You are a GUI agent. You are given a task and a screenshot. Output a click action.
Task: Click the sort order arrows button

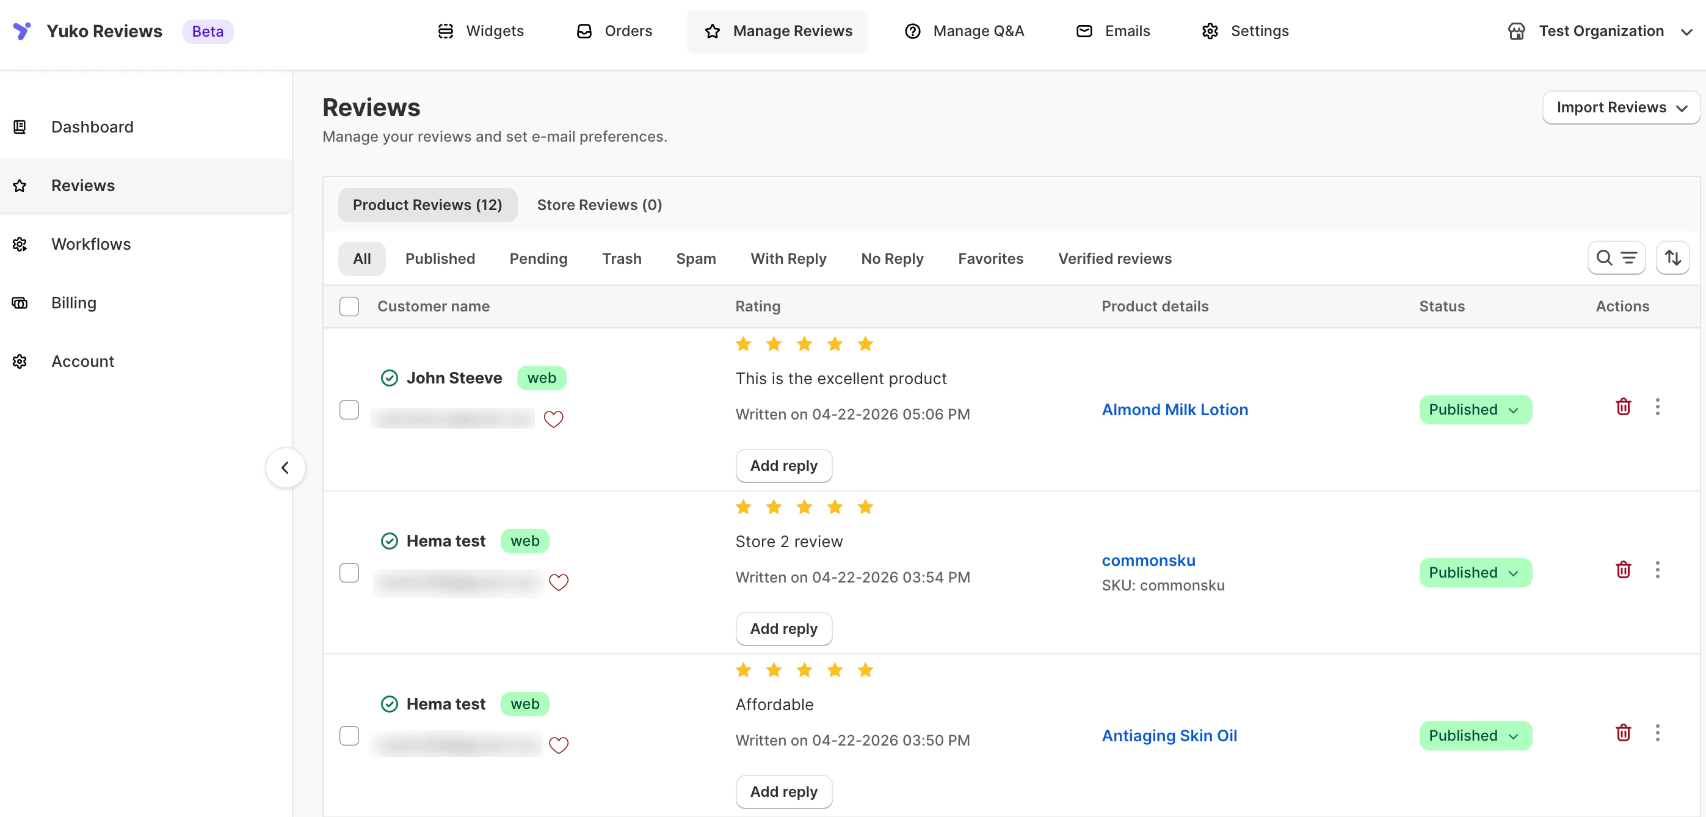pyautogui.click(x=1673, y=258)
